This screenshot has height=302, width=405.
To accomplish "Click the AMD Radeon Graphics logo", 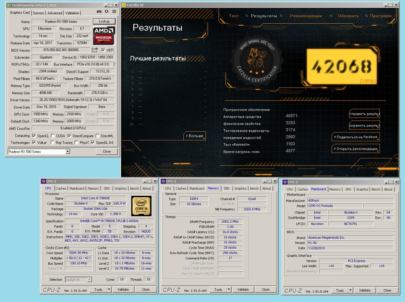I will click(104, 36).
